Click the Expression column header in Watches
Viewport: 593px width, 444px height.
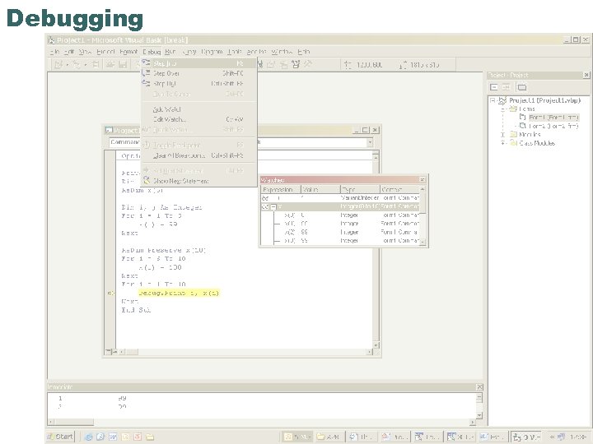(281, 190)
